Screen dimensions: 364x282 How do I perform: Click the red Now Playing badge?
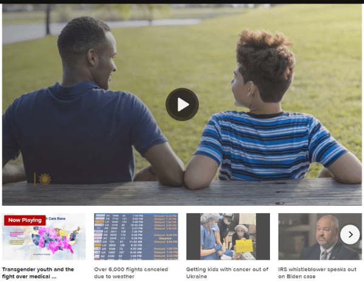click(x=25, y=220)
